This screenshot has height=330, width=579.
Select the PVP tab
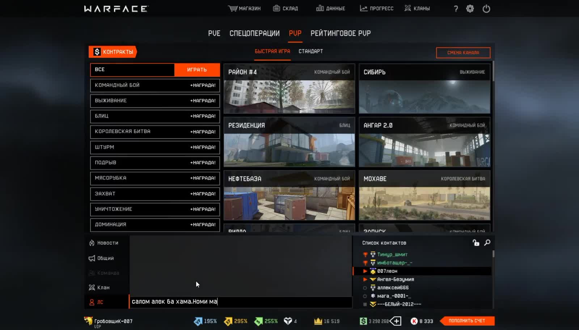point(295,33)
